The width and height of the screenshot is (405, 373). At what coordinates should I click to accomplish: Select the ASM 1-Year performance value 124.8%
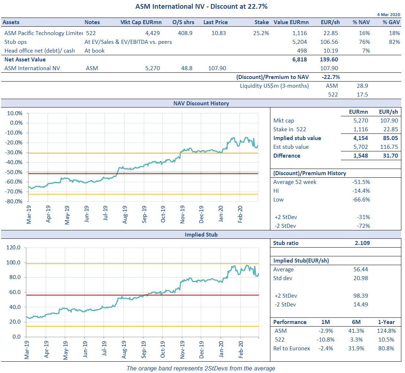tap(386, 331)
